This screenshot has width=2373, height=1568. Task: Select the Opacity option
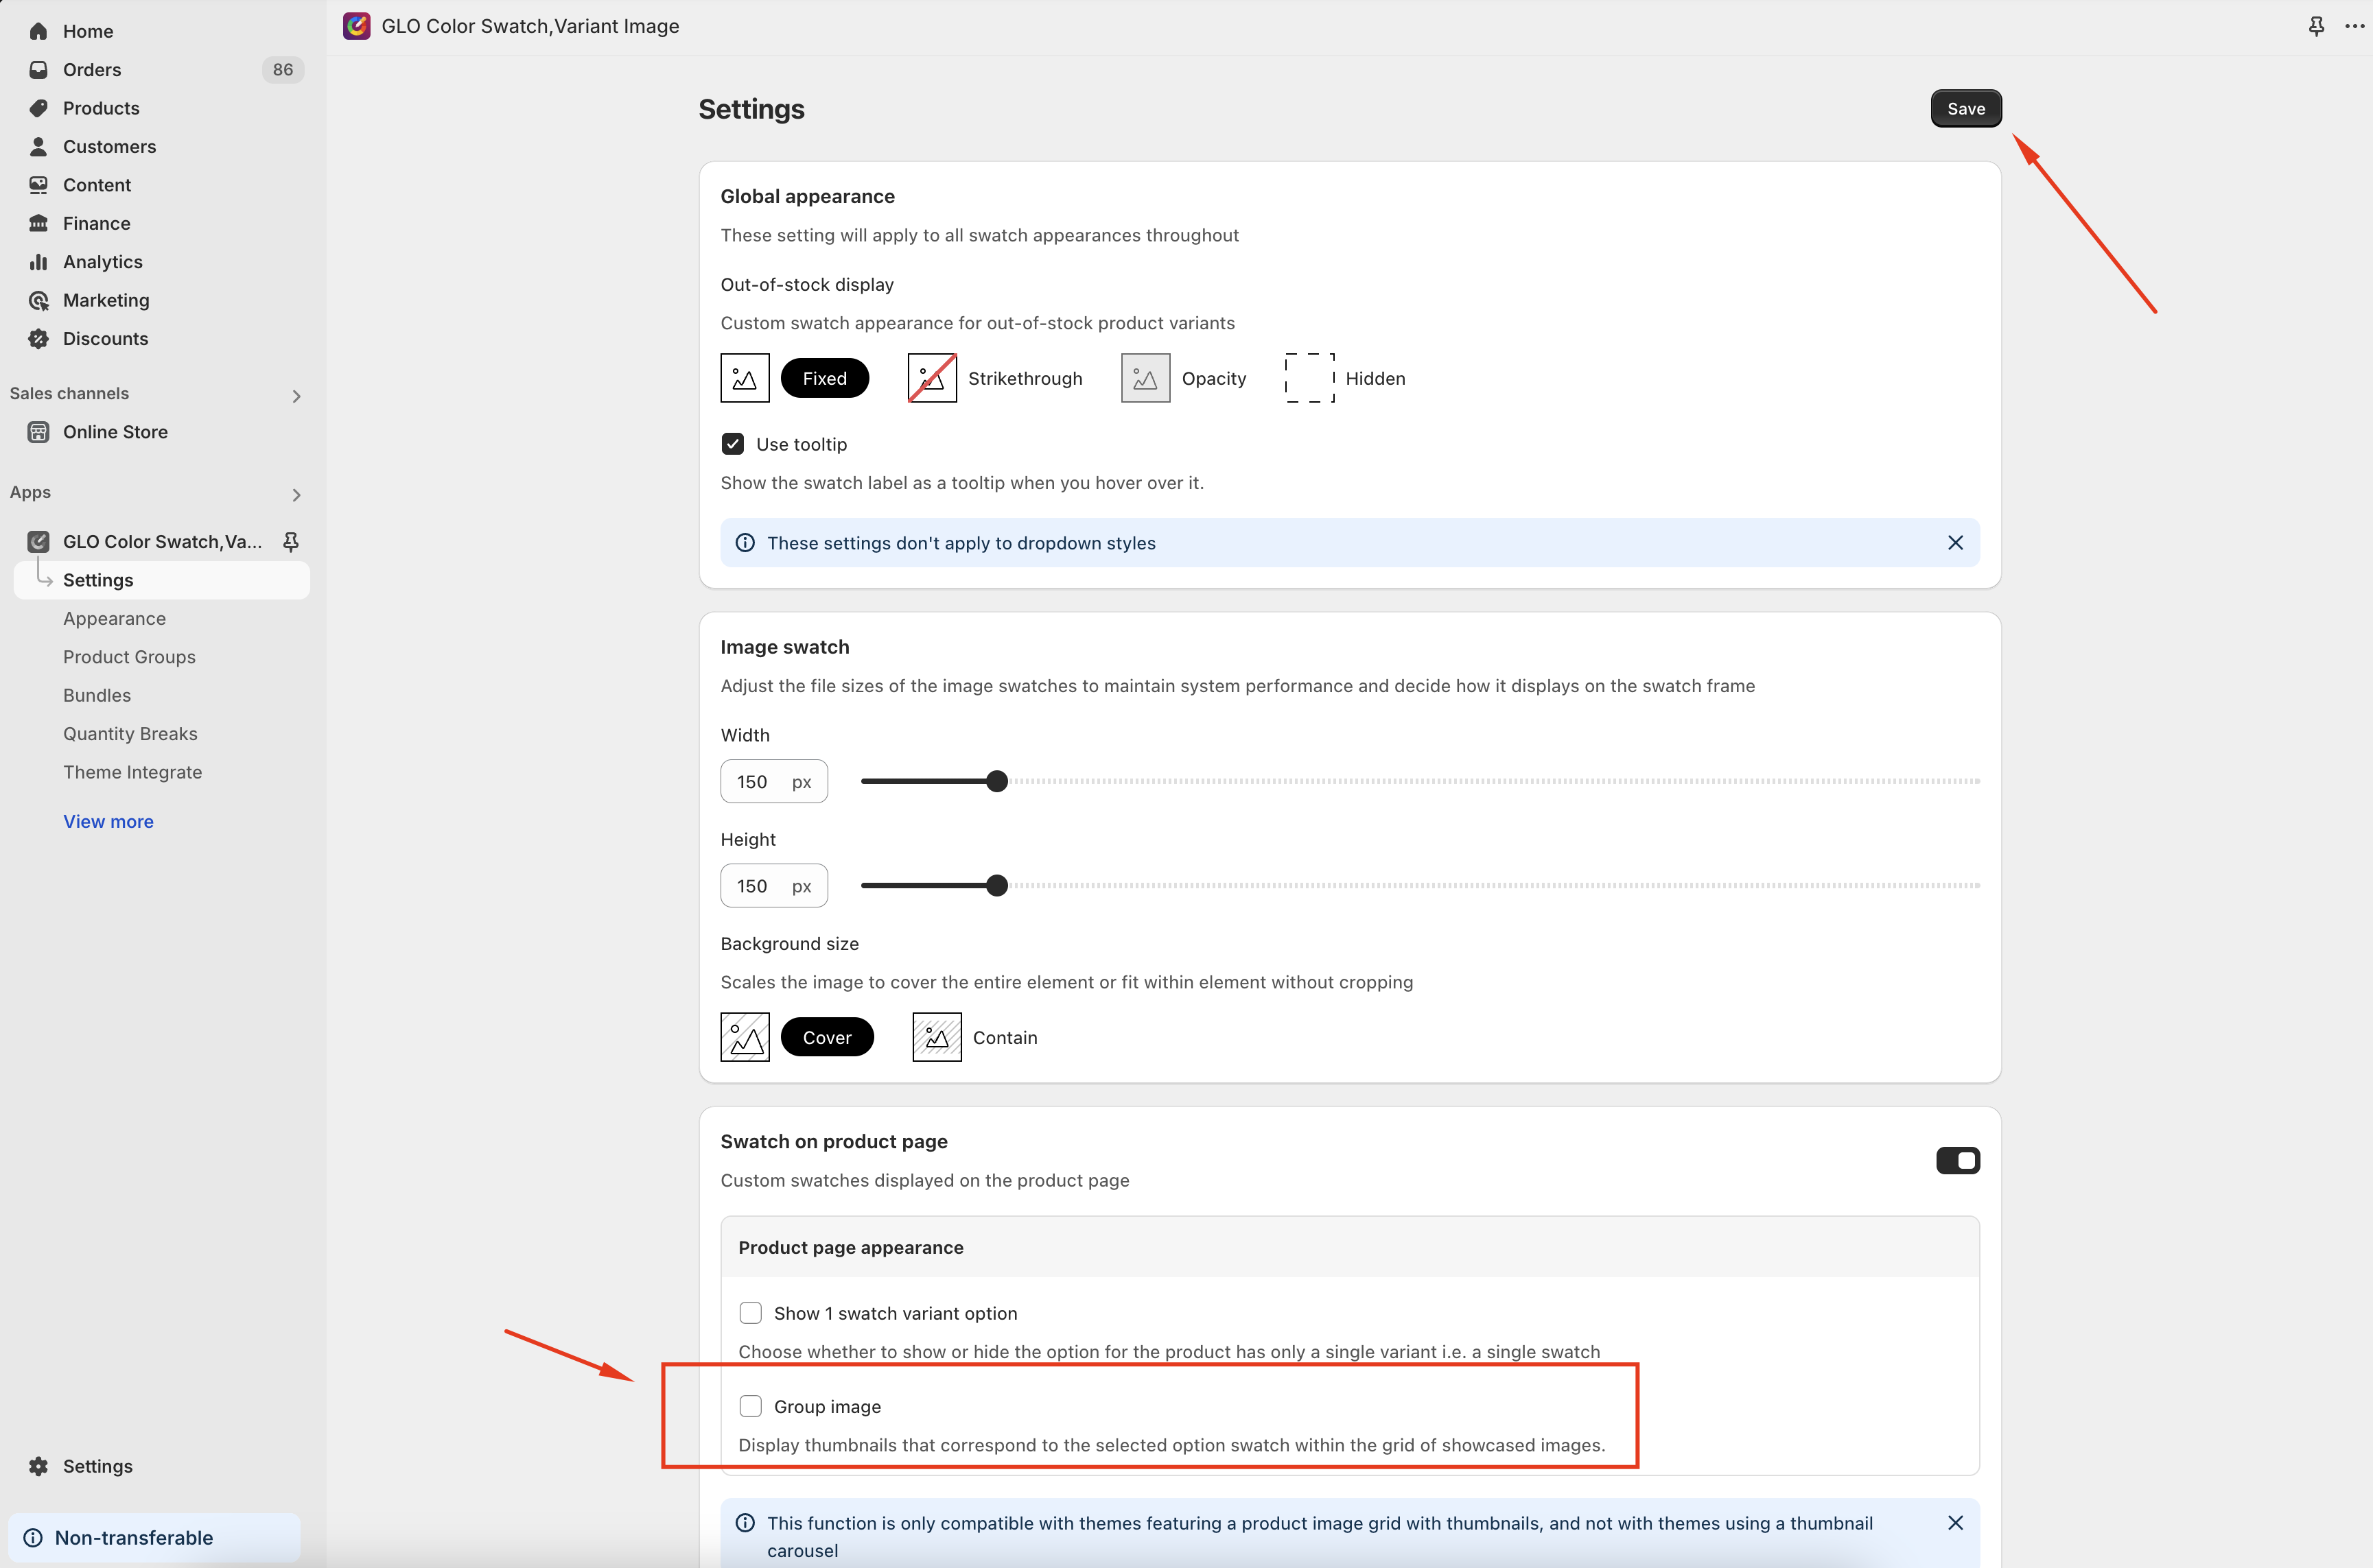[1213, 378]
